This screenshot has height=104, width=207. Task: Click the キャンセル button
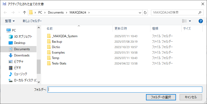pos(191,97)
